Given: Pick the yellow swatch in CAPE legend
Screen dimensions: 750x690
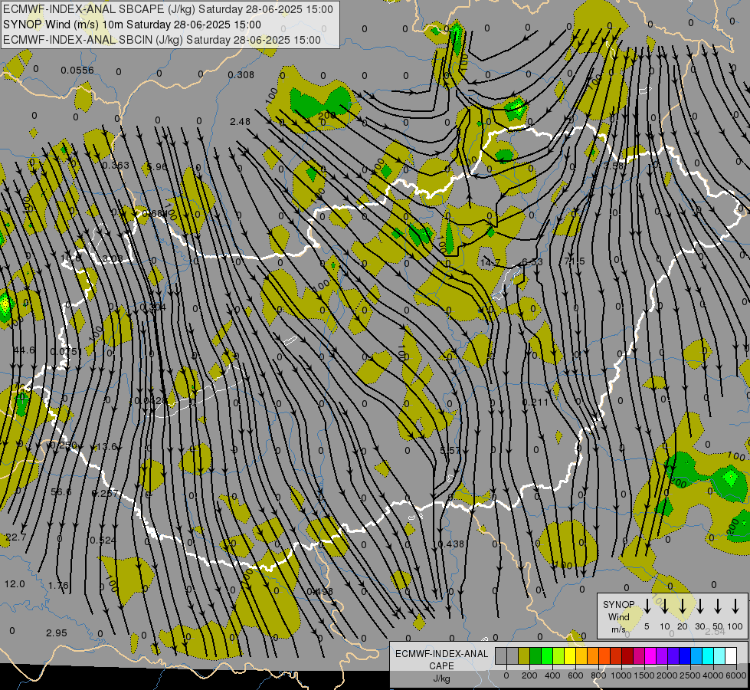Looking at the screenshot, I should tap(570, 656).
